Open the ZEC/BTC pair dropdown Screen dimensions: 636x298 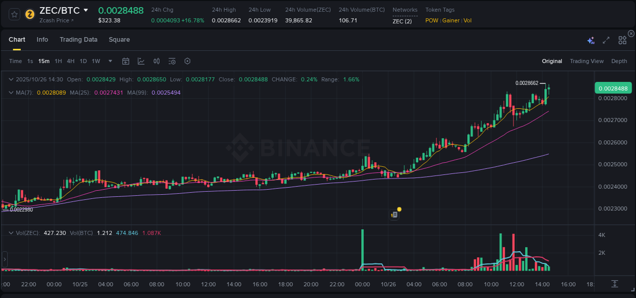pyautogui.click(x=86, y=10)
